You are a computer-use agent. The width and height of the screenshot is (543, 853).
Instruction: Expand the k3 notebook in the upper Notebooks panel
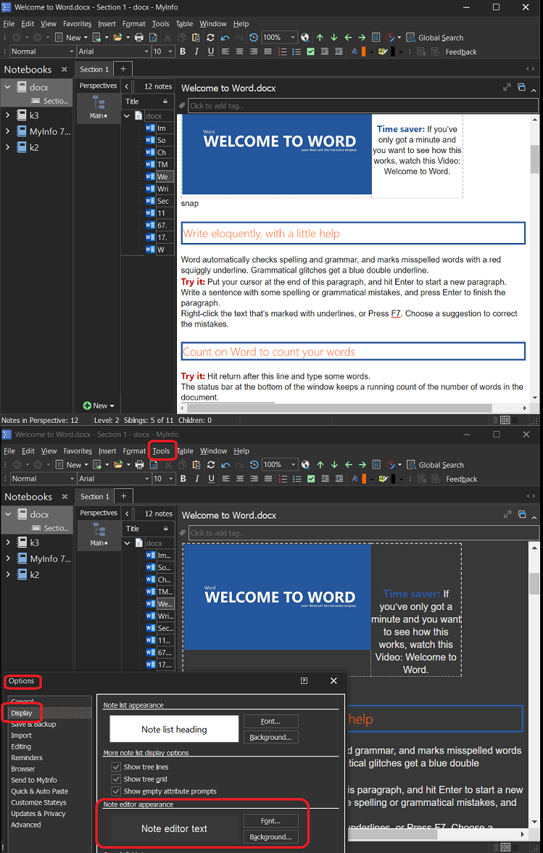[x=7, y=115]
